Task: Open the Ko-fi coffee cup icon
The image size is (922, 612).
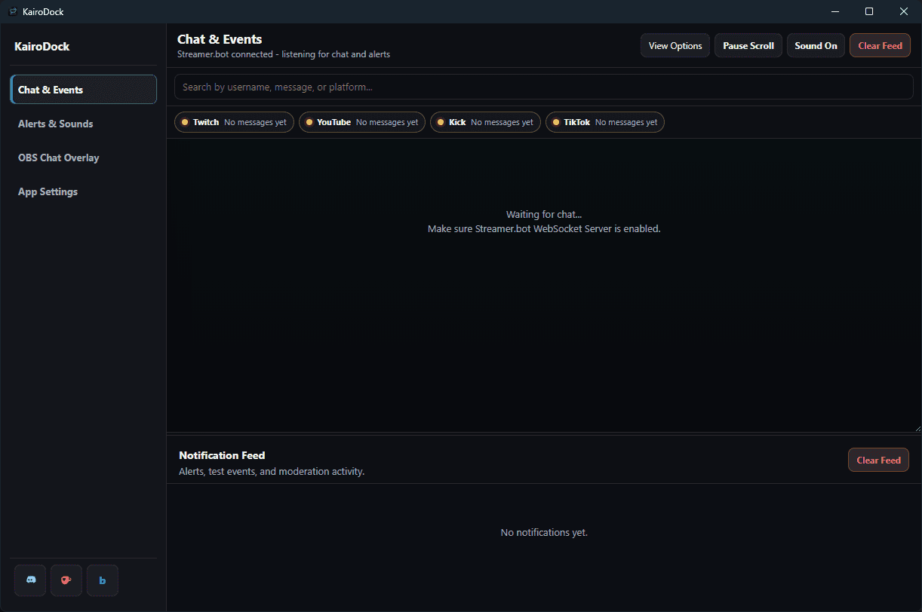Action: 66,580
